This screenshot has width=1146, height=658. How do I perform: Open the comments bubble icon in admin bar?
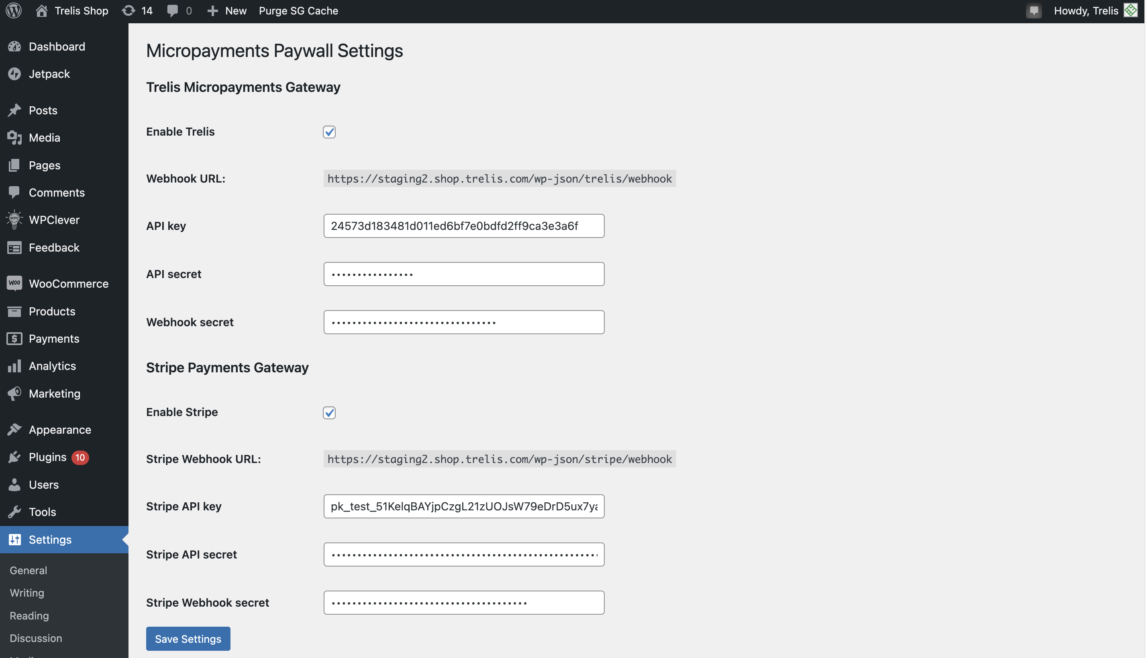coord(172,11)
